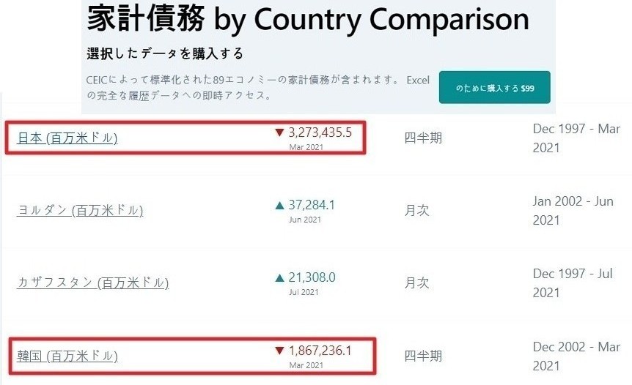Click the red down arrow beside Korea's value
632x385 pixels.
coord(279,351)
